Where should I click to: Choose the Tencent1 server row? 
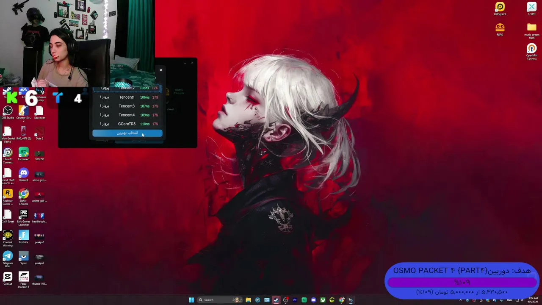(x=127, y=97)
